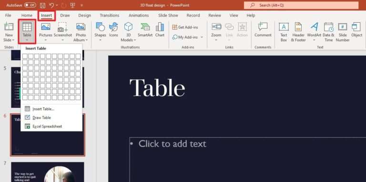
Task: Toggle the AutoSave switch
Action: pyautogui.click(x=30, y=5)
